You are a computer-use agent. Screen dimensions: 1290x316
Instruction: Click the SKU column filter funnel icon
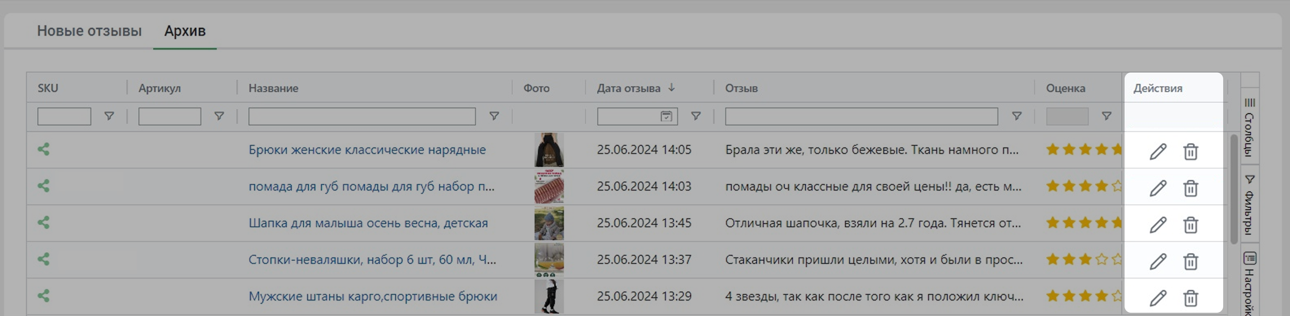click(x=109, y=116)
